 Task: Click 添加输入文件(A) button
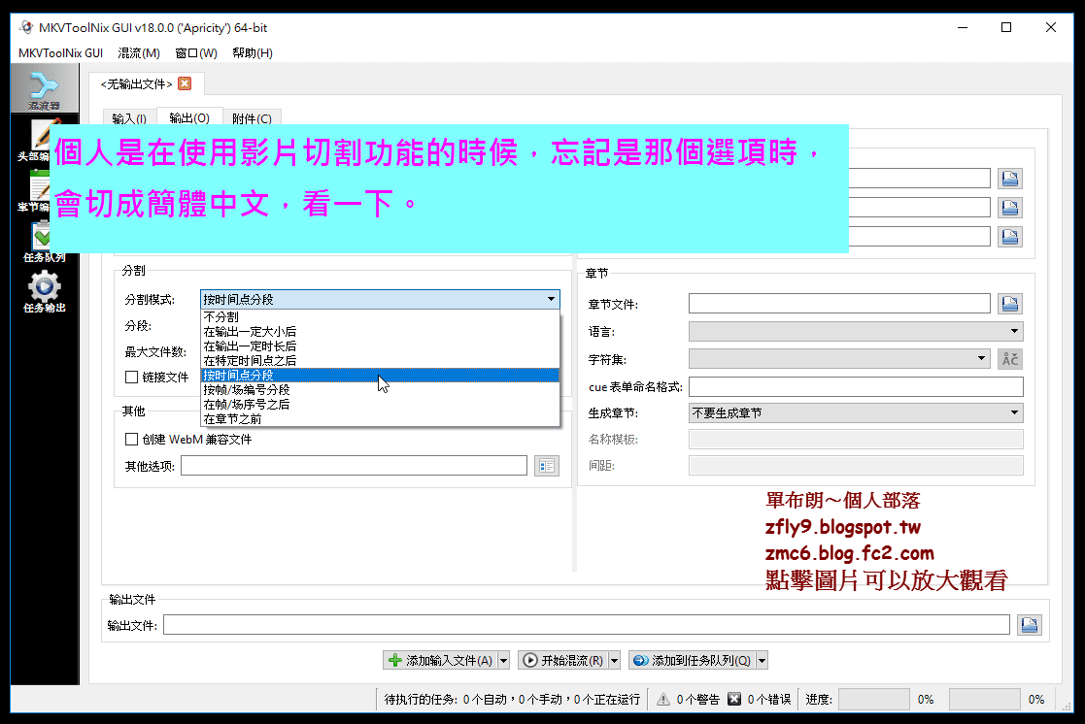pos(441,660)
